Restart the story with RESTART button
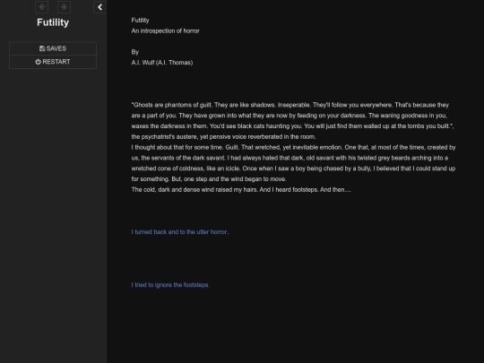 (x=53, y=62)
